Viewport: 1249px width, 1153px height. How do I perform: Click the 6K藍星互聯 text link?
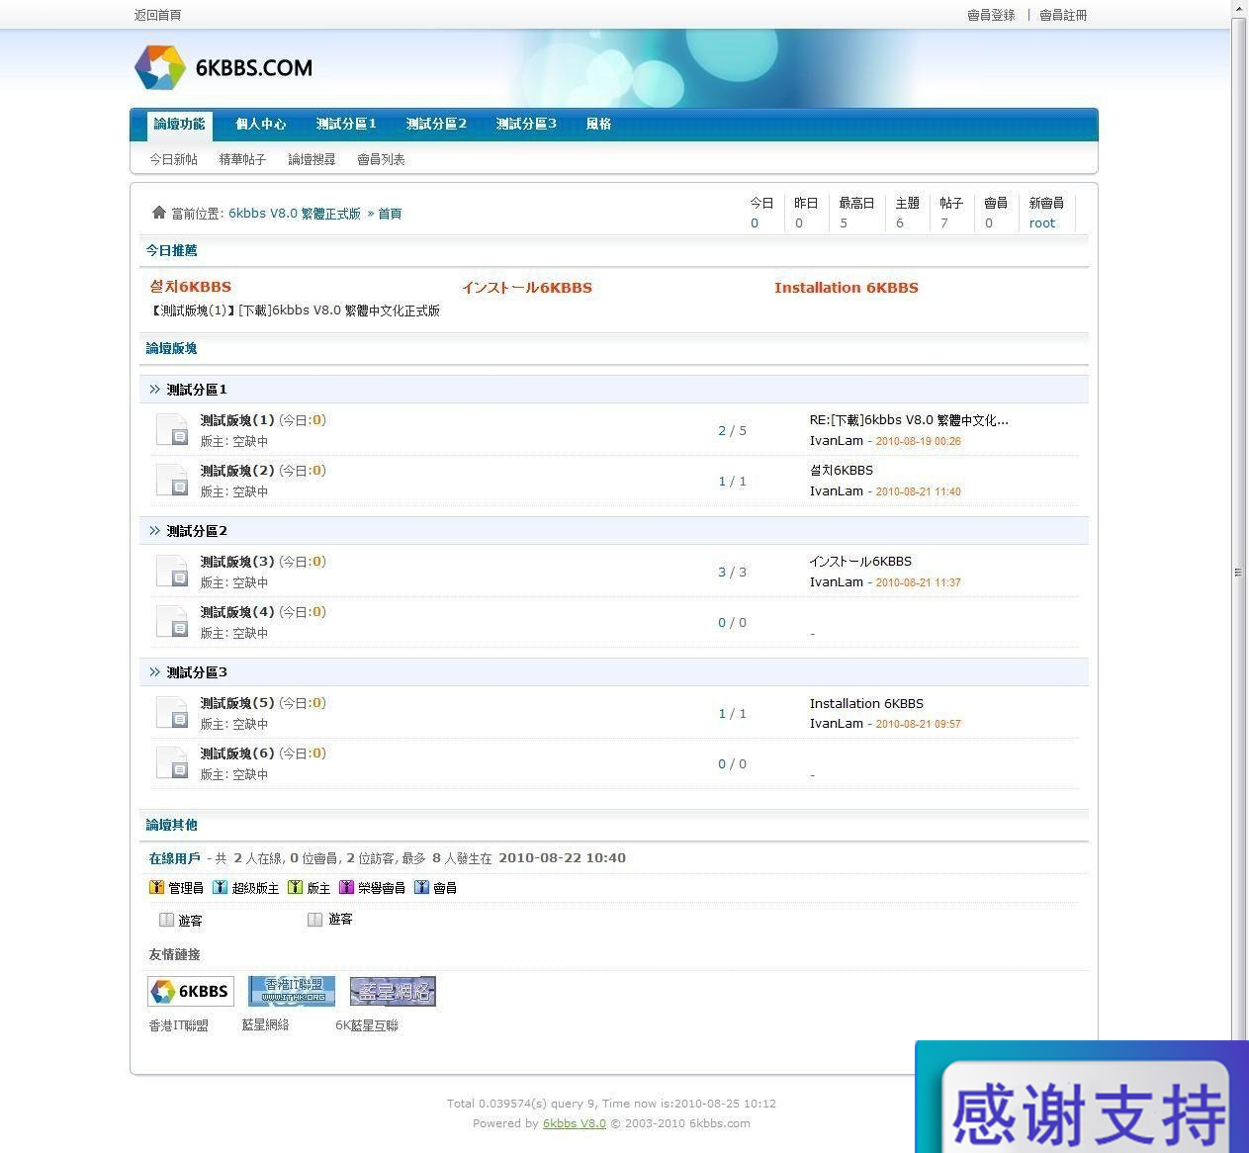pos(367,1025)
